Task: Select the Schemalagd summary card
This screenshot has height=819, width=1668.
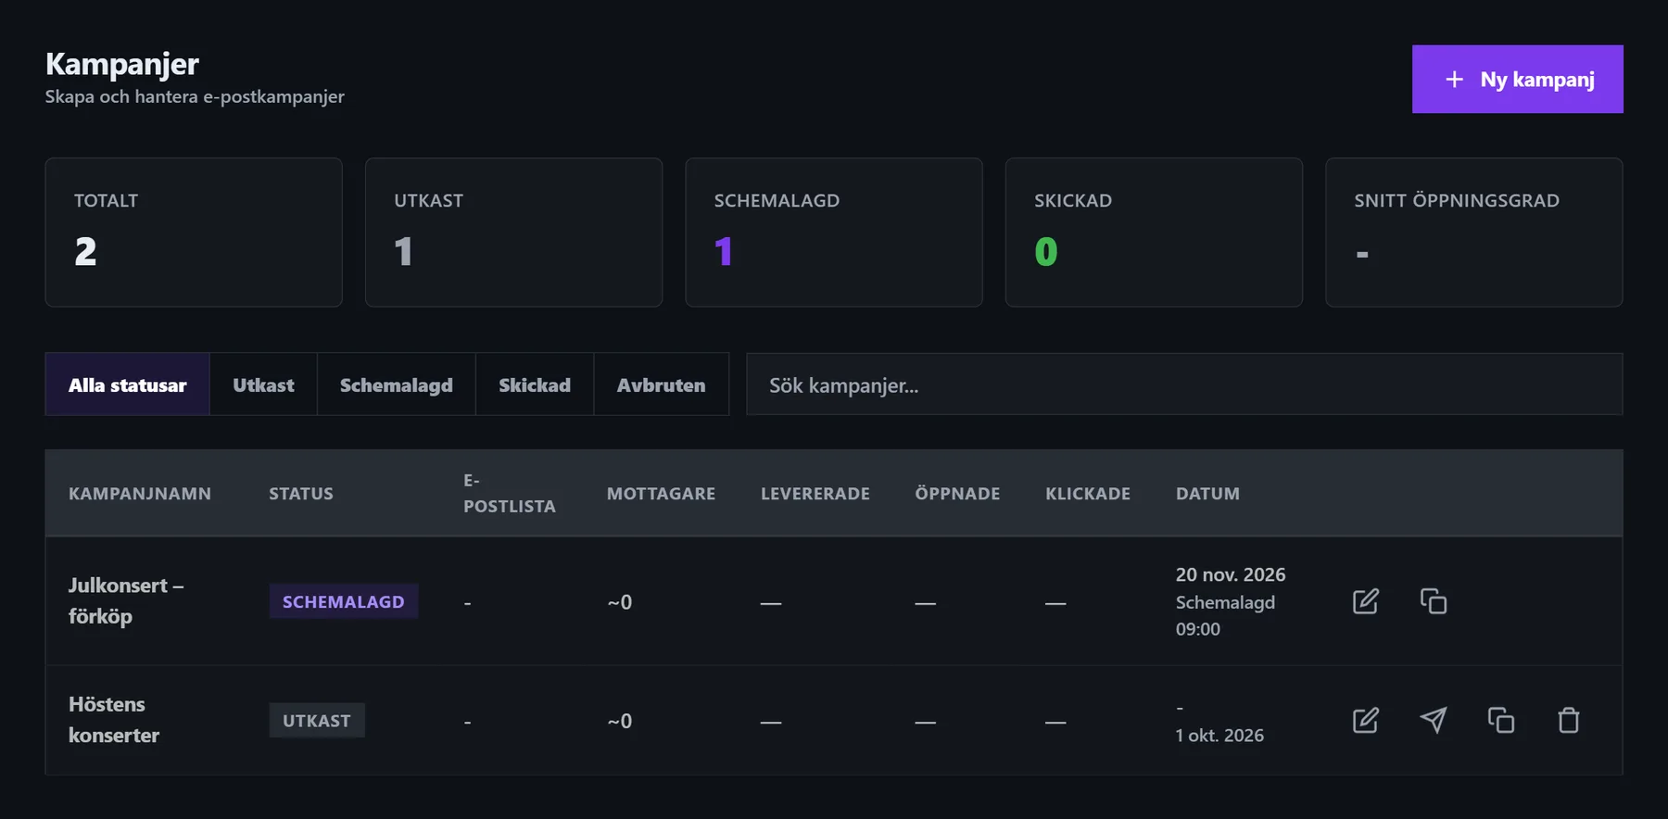Action: (x=834, y=233)
